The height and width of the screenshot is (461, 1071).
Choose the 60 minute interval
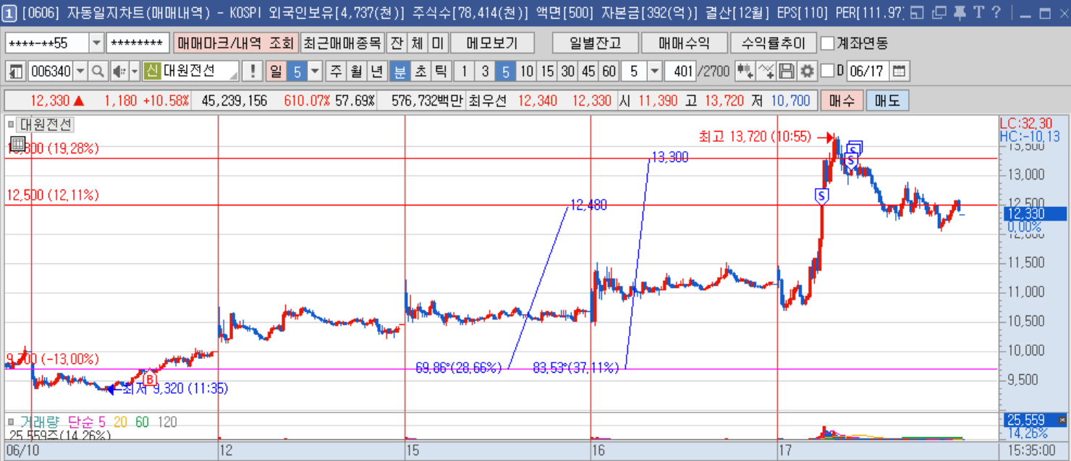(x=609, y=71)
